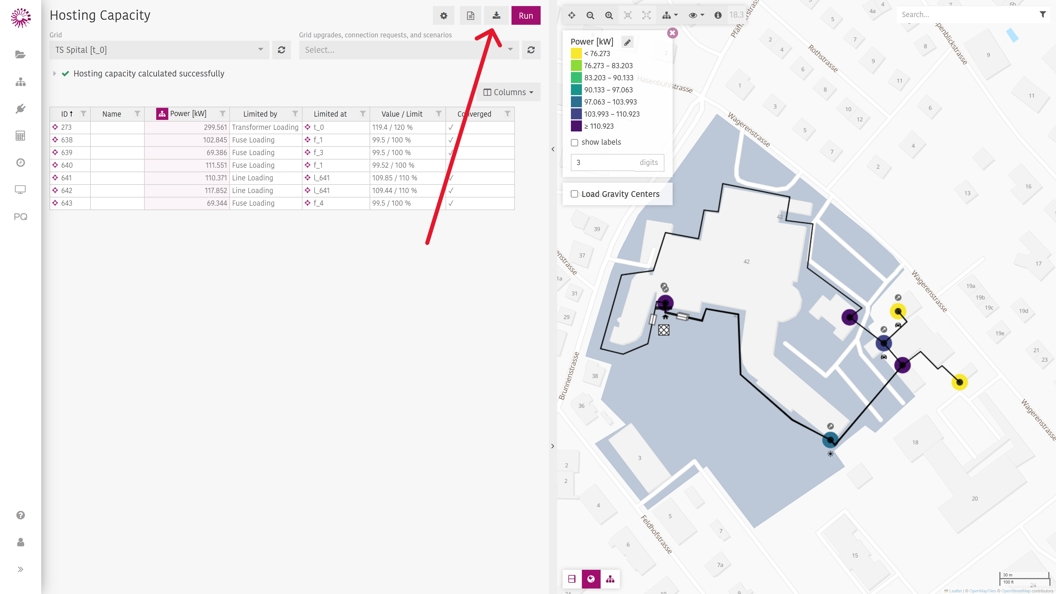This screenshot has width=1056, height=594.
Task: Open the map search filter icon
Action: pyautogui.click(x=1043, y=15)
